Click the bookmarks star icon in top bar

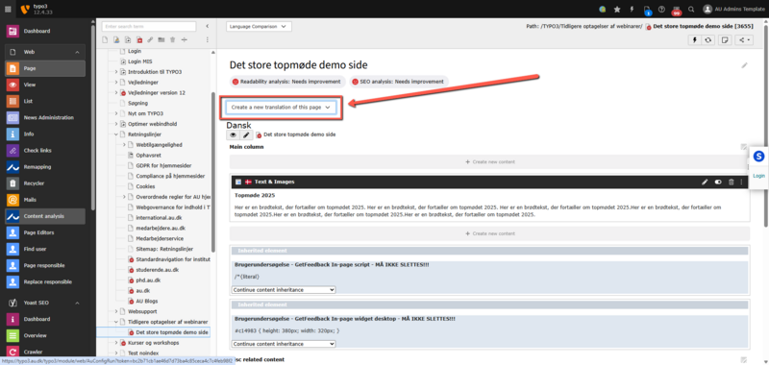(x=617, y=9)
